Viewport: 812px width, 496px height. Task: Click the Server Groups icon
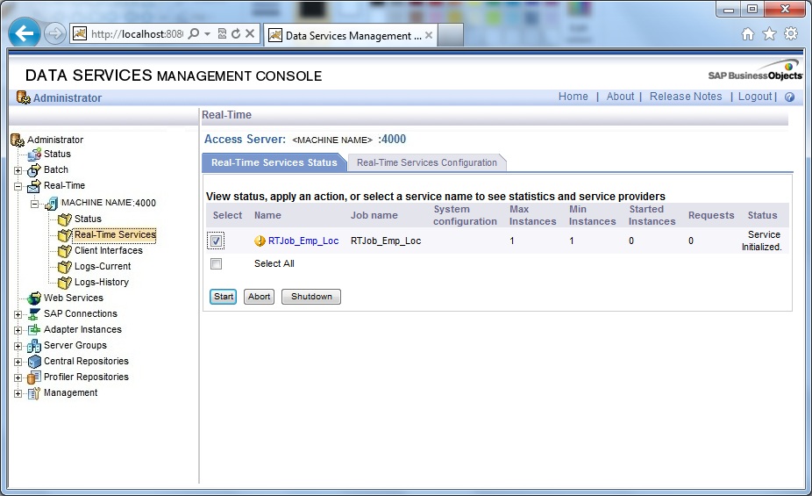[x=34, y=346]
